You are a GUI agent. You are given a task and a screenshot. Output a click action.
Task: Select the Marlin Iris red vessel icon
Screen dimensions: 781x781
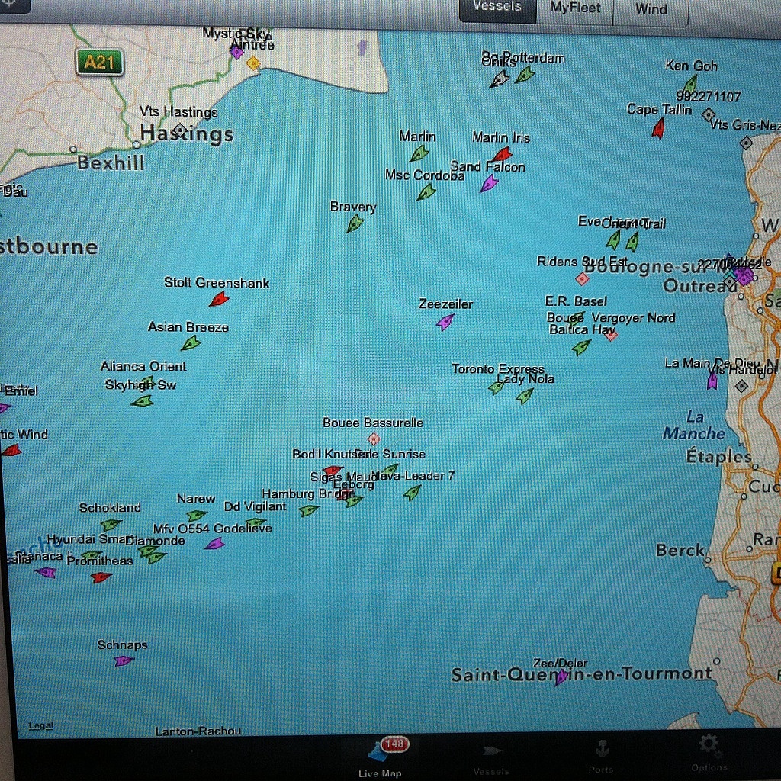(x=502, y=153)
